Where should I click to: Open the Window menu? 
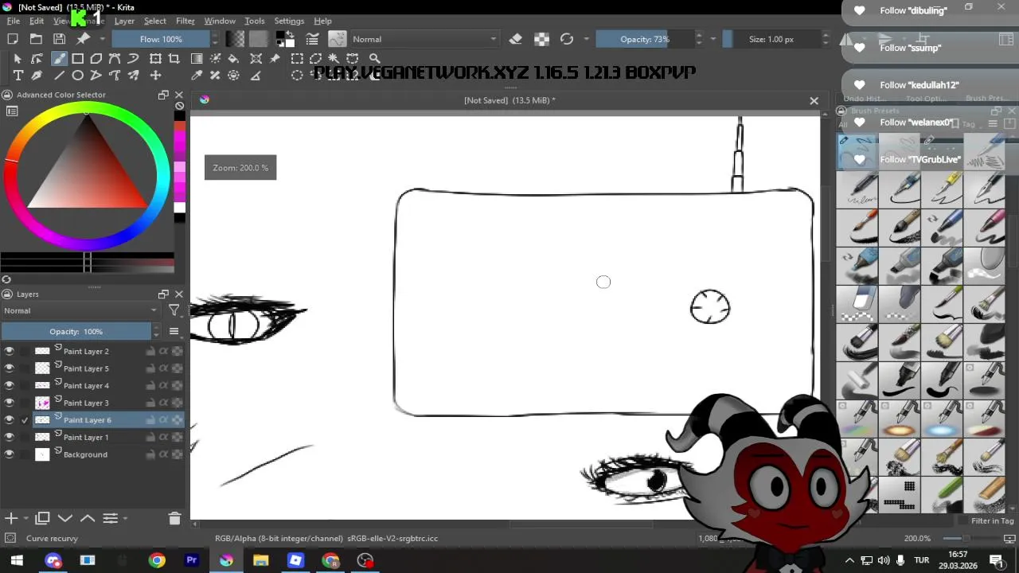pos(220,21)
